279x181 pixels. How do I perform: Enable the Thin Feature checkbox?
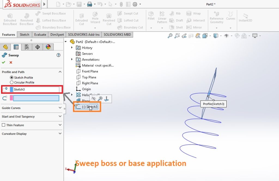click(x=3, y=125)
